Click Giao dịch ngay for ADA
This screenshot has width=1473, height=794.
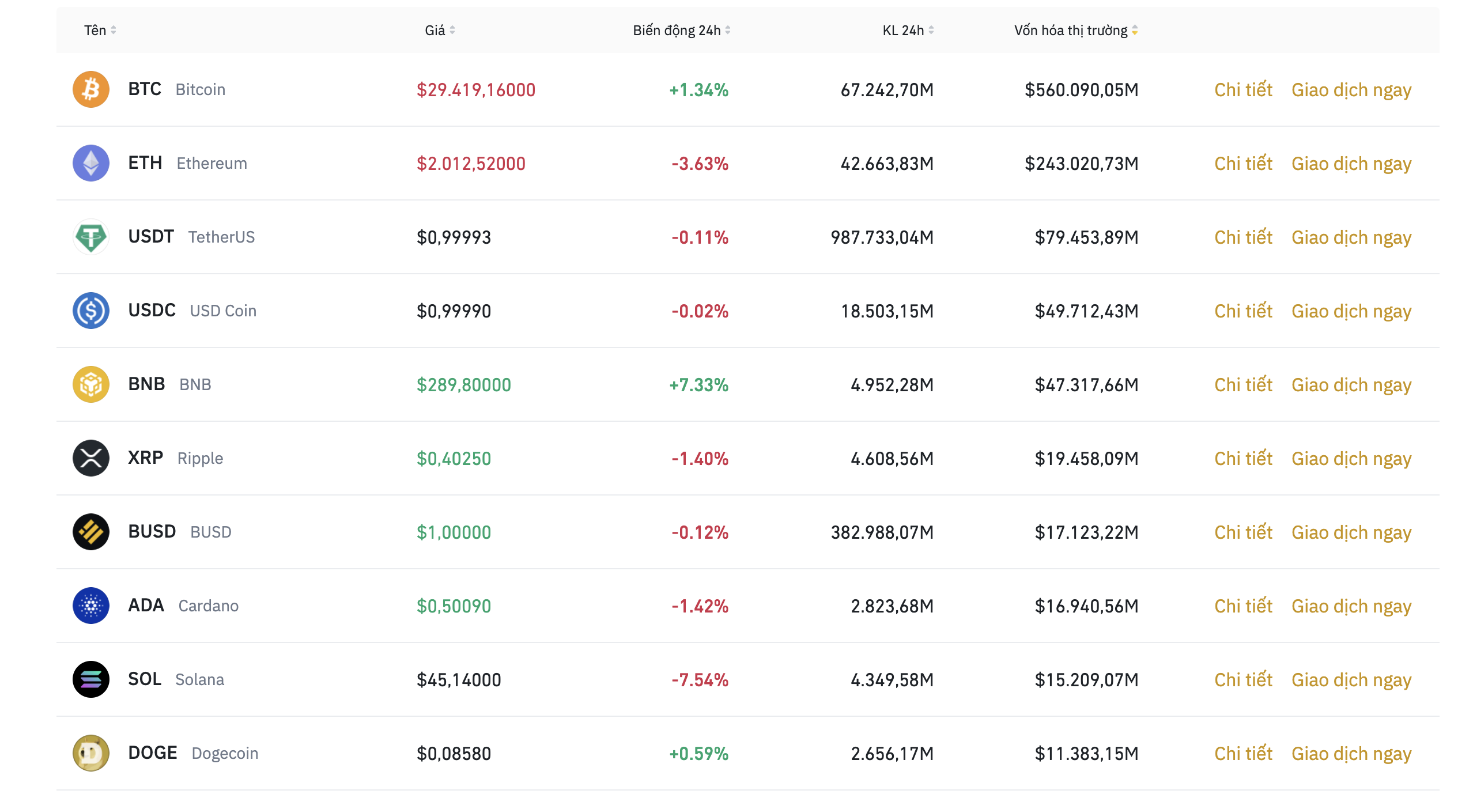coord(1351,607)
